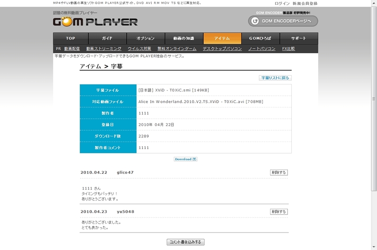Click the 字幕リストに戻る button
The height and width of the screenshot is (250, 377).
275,78
